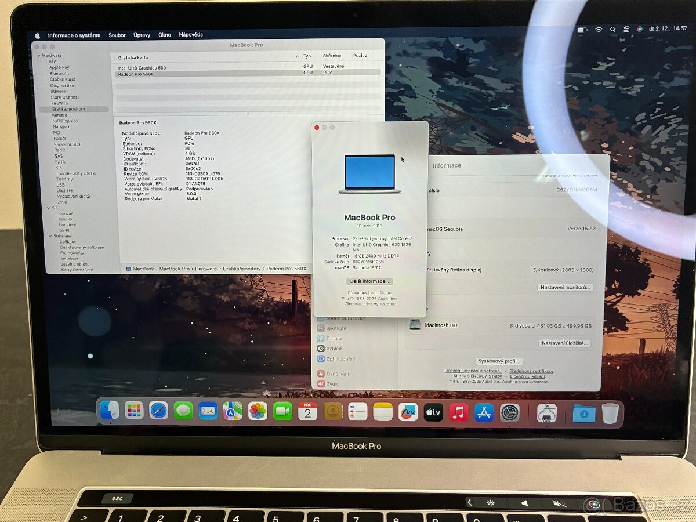
Task: Click the Další informace… button
Action: [369, 281]
